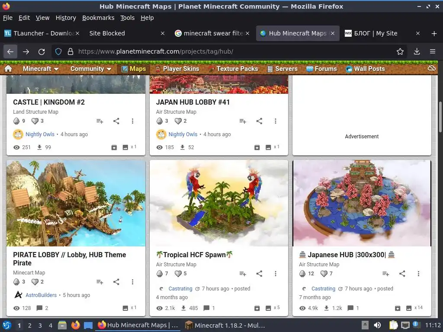Open the Tropical HCF Spawn title link

coord(194,255)
